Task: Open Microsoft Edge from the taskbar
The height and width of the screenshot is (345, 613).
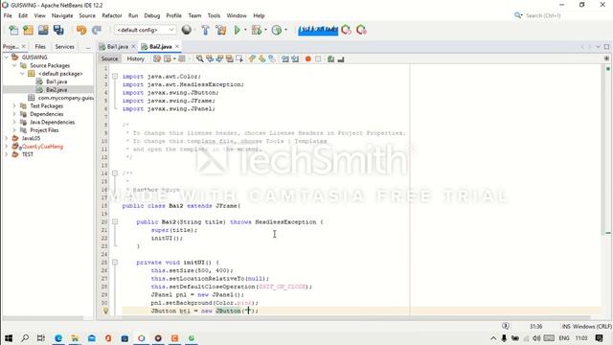Action: 58,338
